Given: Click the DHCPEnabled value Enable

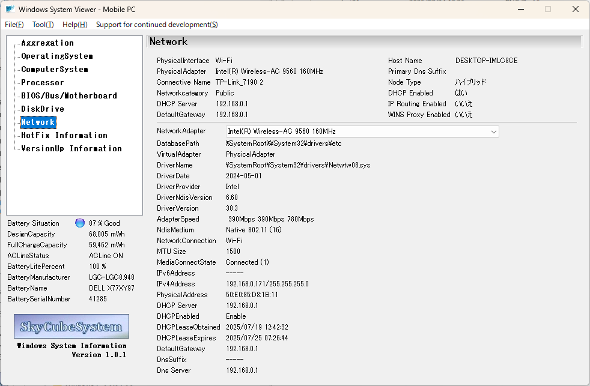Looking at the screenshot, I should [x=236, y=316].
